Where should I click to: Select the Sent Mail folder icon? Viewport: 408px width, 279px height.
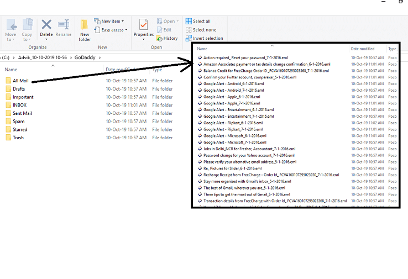pos(8,113)
